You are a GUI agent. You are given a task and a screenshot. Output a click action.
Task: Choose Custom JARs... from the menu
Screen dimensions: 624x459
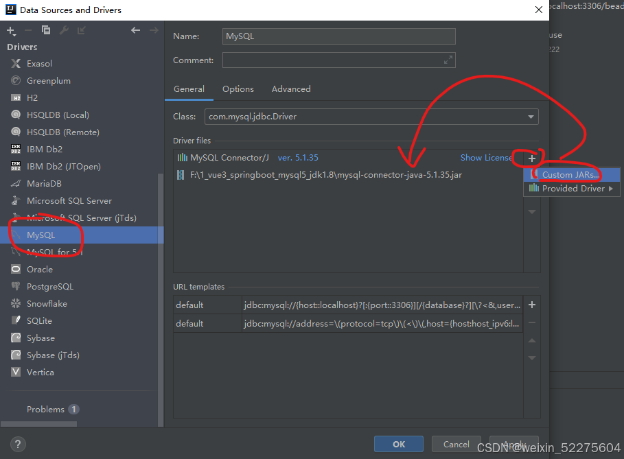[x=571, y=174]
